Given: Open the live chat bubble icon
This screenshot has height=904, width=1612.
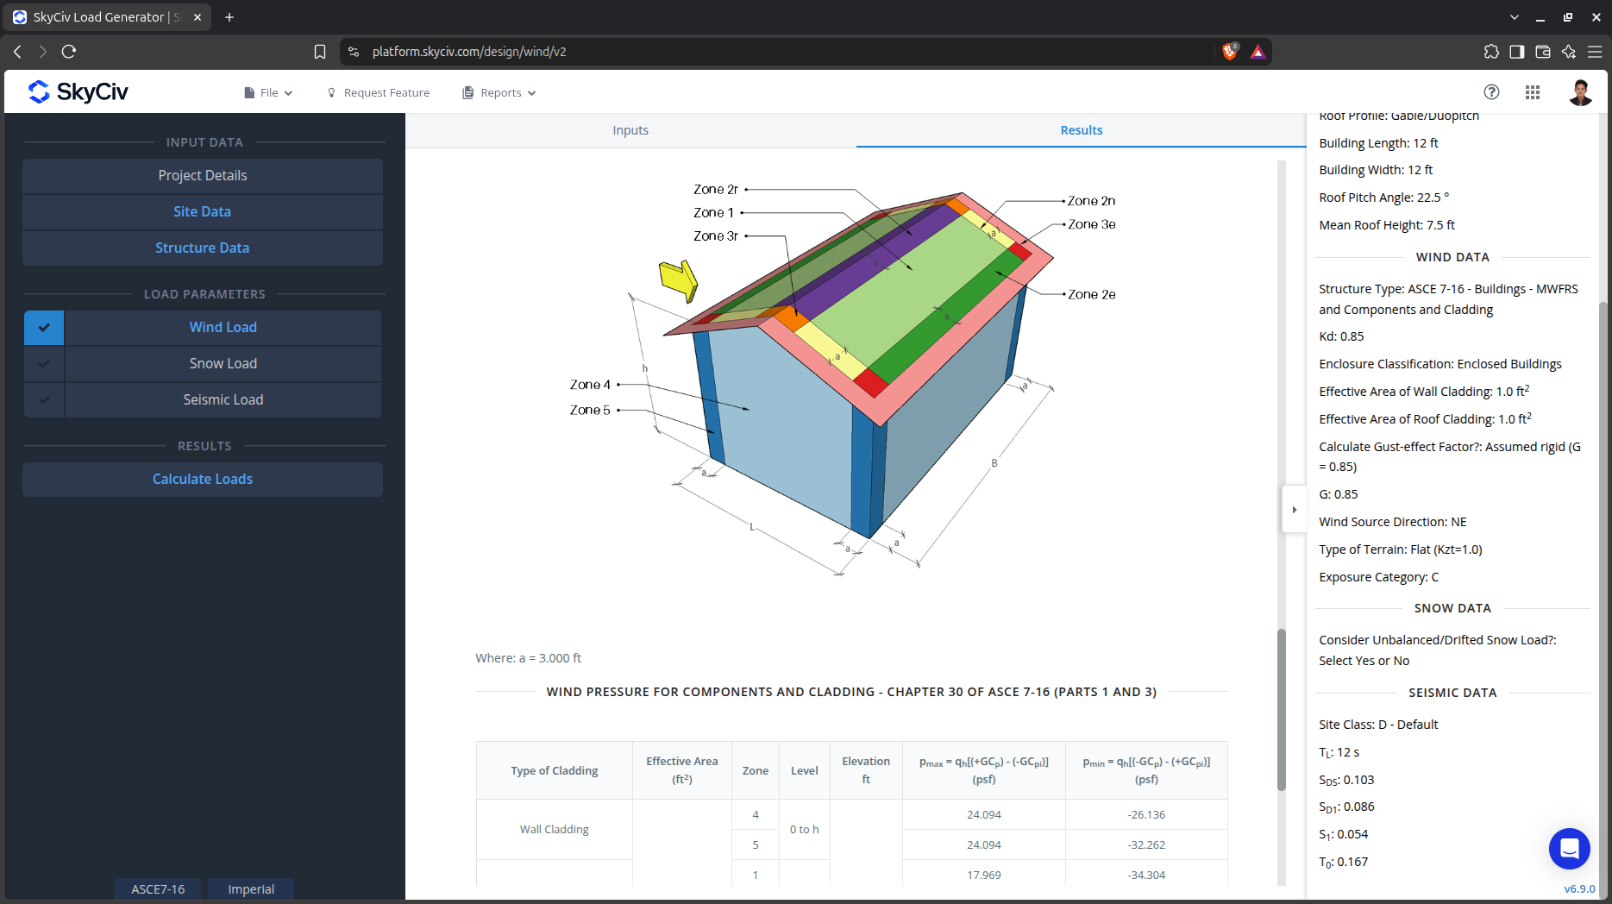Looking at the screenshot, I should coord(1570,849).
